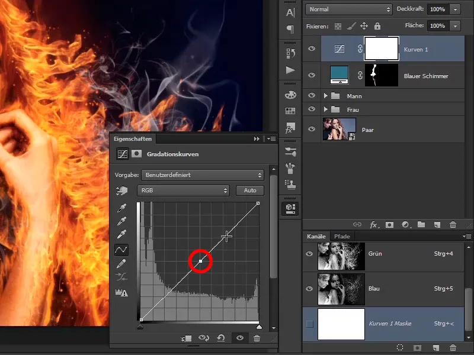
Task: View previous state eye-arrow icon
Action: [x=204, y=338]
